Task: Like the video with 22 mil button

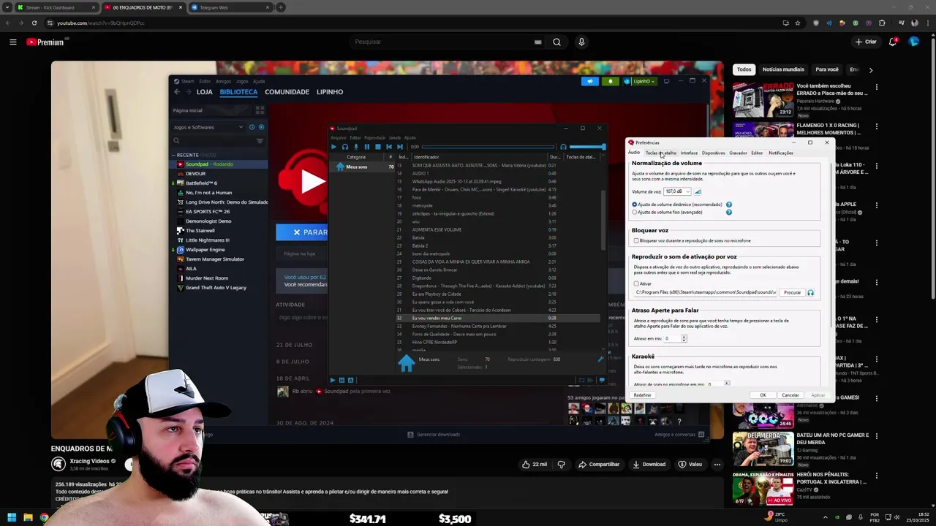Action: coord(534,464)
